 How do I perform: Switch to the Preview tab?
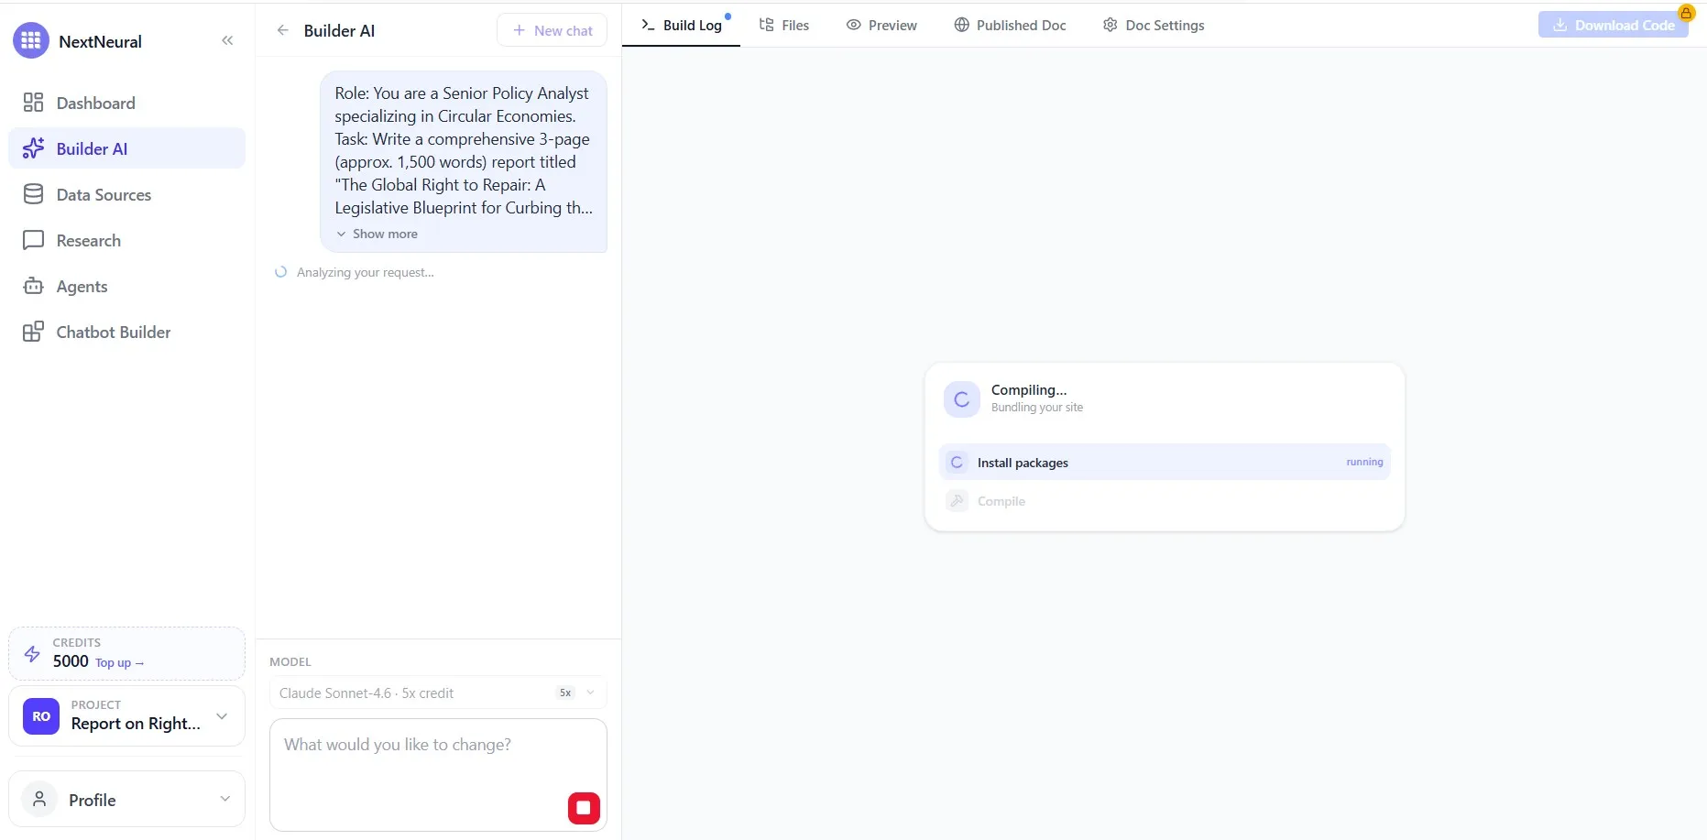881,26
